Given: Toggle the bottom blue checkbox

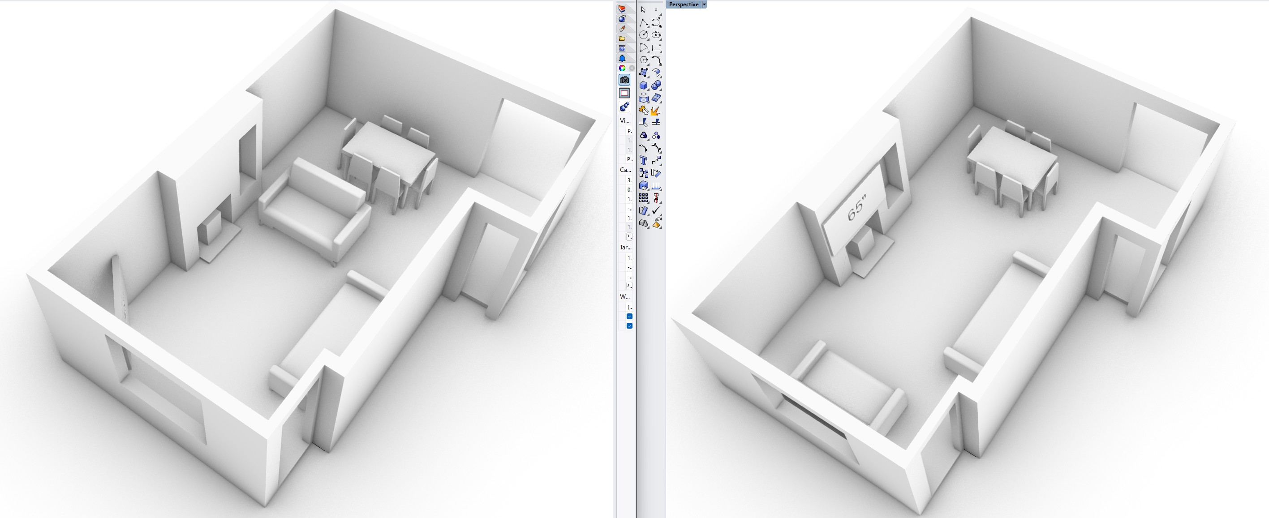Looking at the screenshot, I should (x=629, y=325).
